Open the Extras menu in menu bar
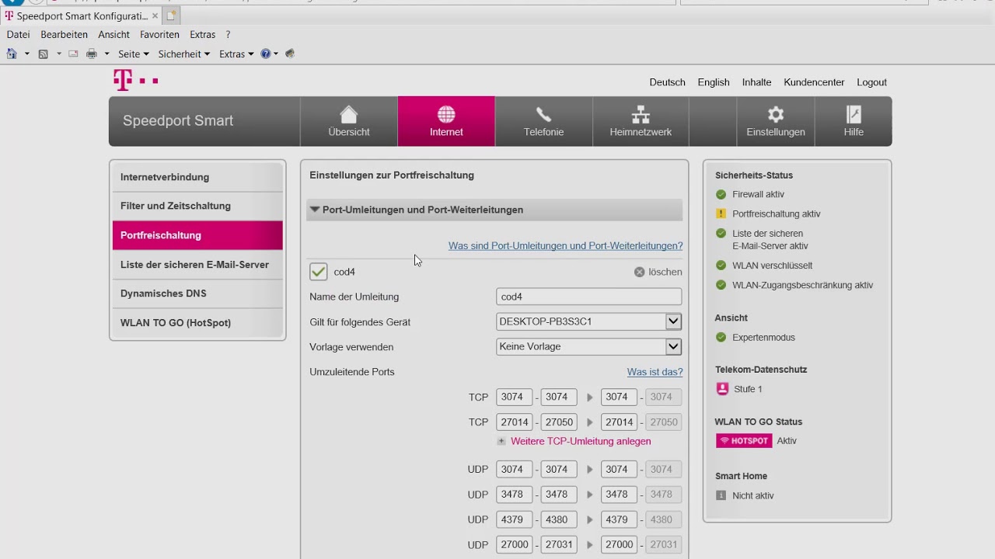The width and height of the screenshot is (995, 559). click(x=203, y=34)
